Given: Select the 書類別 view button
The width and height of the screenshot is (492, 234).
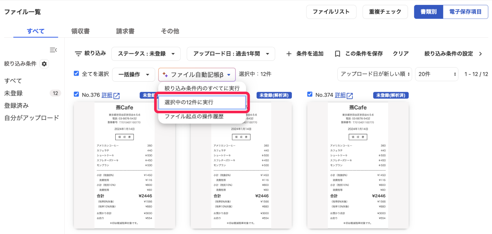Looking at the screenshot, I should (428, 12).
